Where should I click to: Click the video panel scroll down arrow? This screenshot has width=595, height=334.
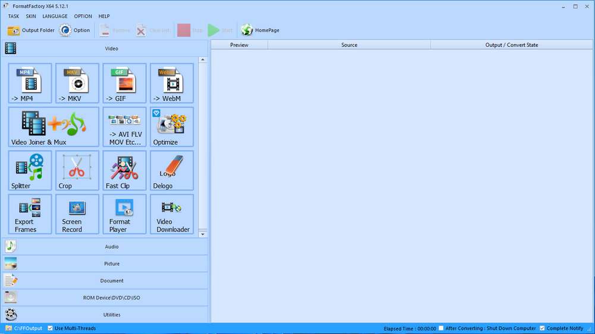click(203, 234)
